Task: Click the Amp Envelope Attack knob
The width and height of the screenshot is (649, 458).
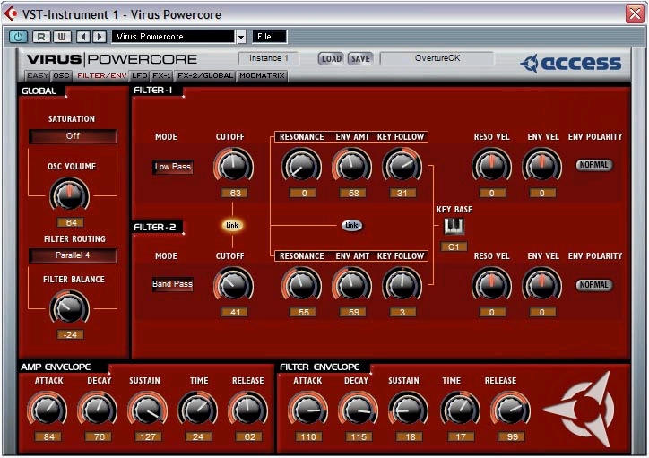Action: 48,410
